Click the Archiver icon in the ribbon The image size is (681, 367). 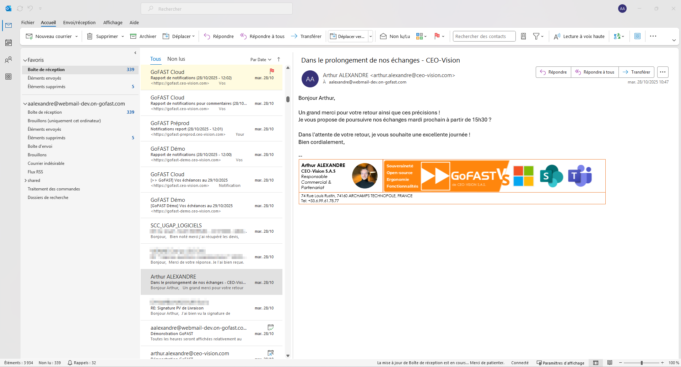133,36
